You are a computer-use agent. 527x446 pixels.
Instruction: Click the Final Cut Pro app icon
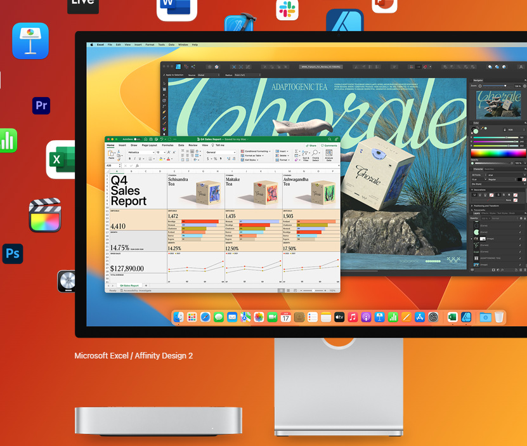(44, 215)
